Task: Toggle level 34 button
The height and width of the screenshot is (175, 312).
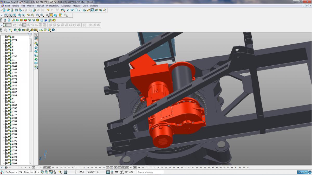Action: [x=108, y=167]
